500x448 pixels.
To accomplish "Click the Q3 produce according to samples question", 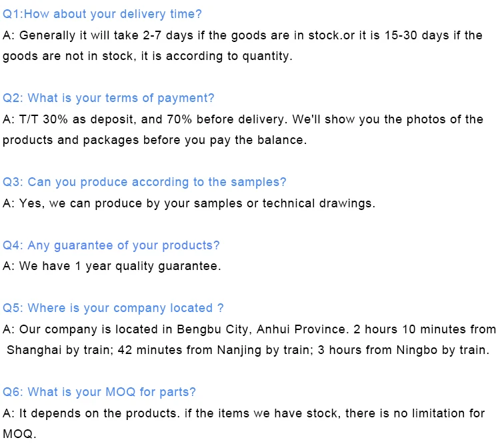I will 145,182.
